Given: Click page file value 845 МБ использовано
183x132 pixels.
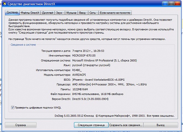Looking at the screenshot, I should tap(98, 94).
